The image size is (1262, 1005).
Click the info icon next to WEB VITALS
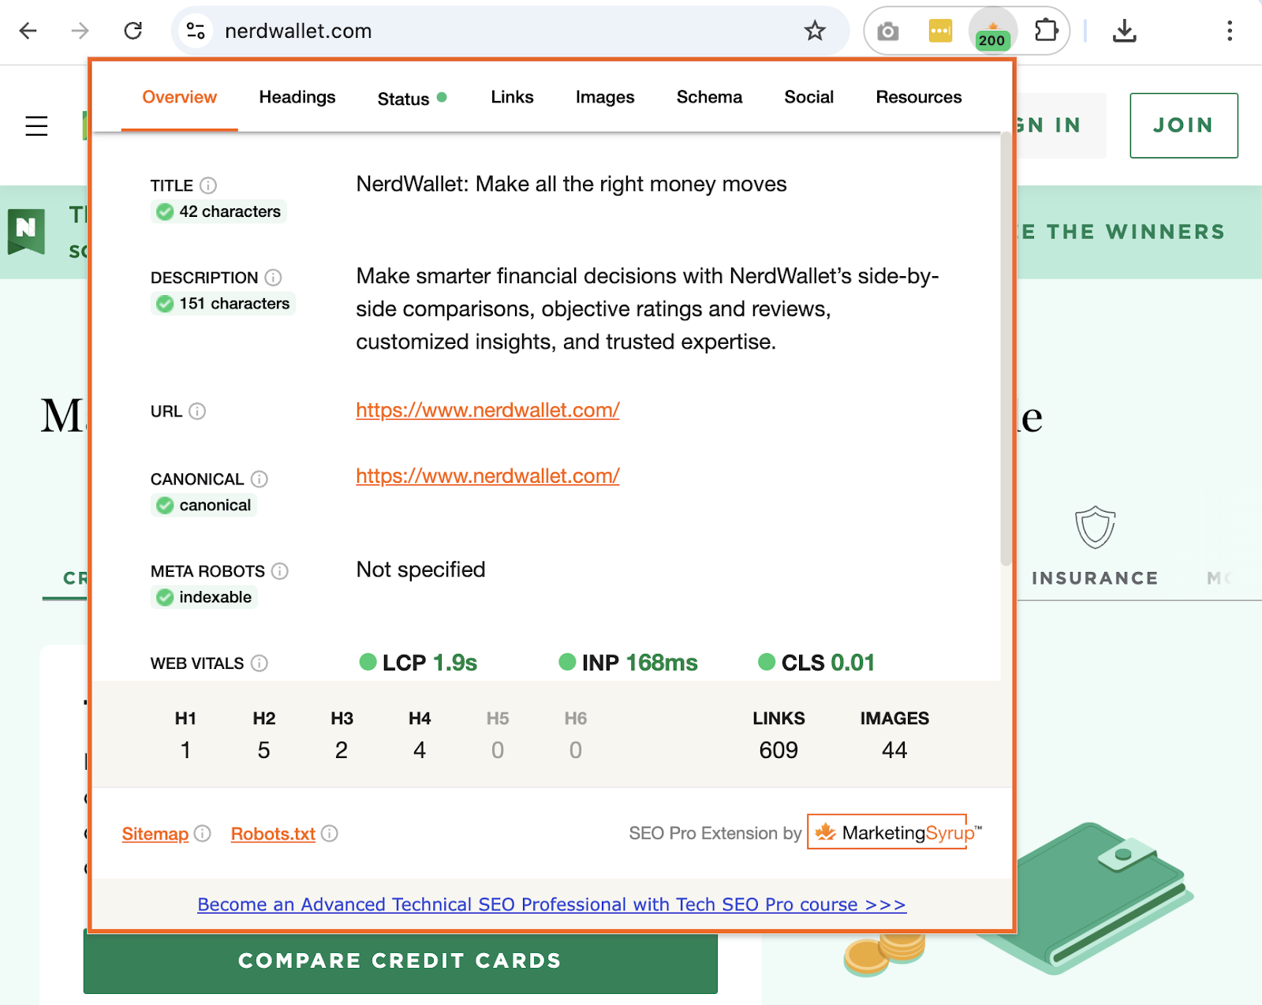click(259, 663)
